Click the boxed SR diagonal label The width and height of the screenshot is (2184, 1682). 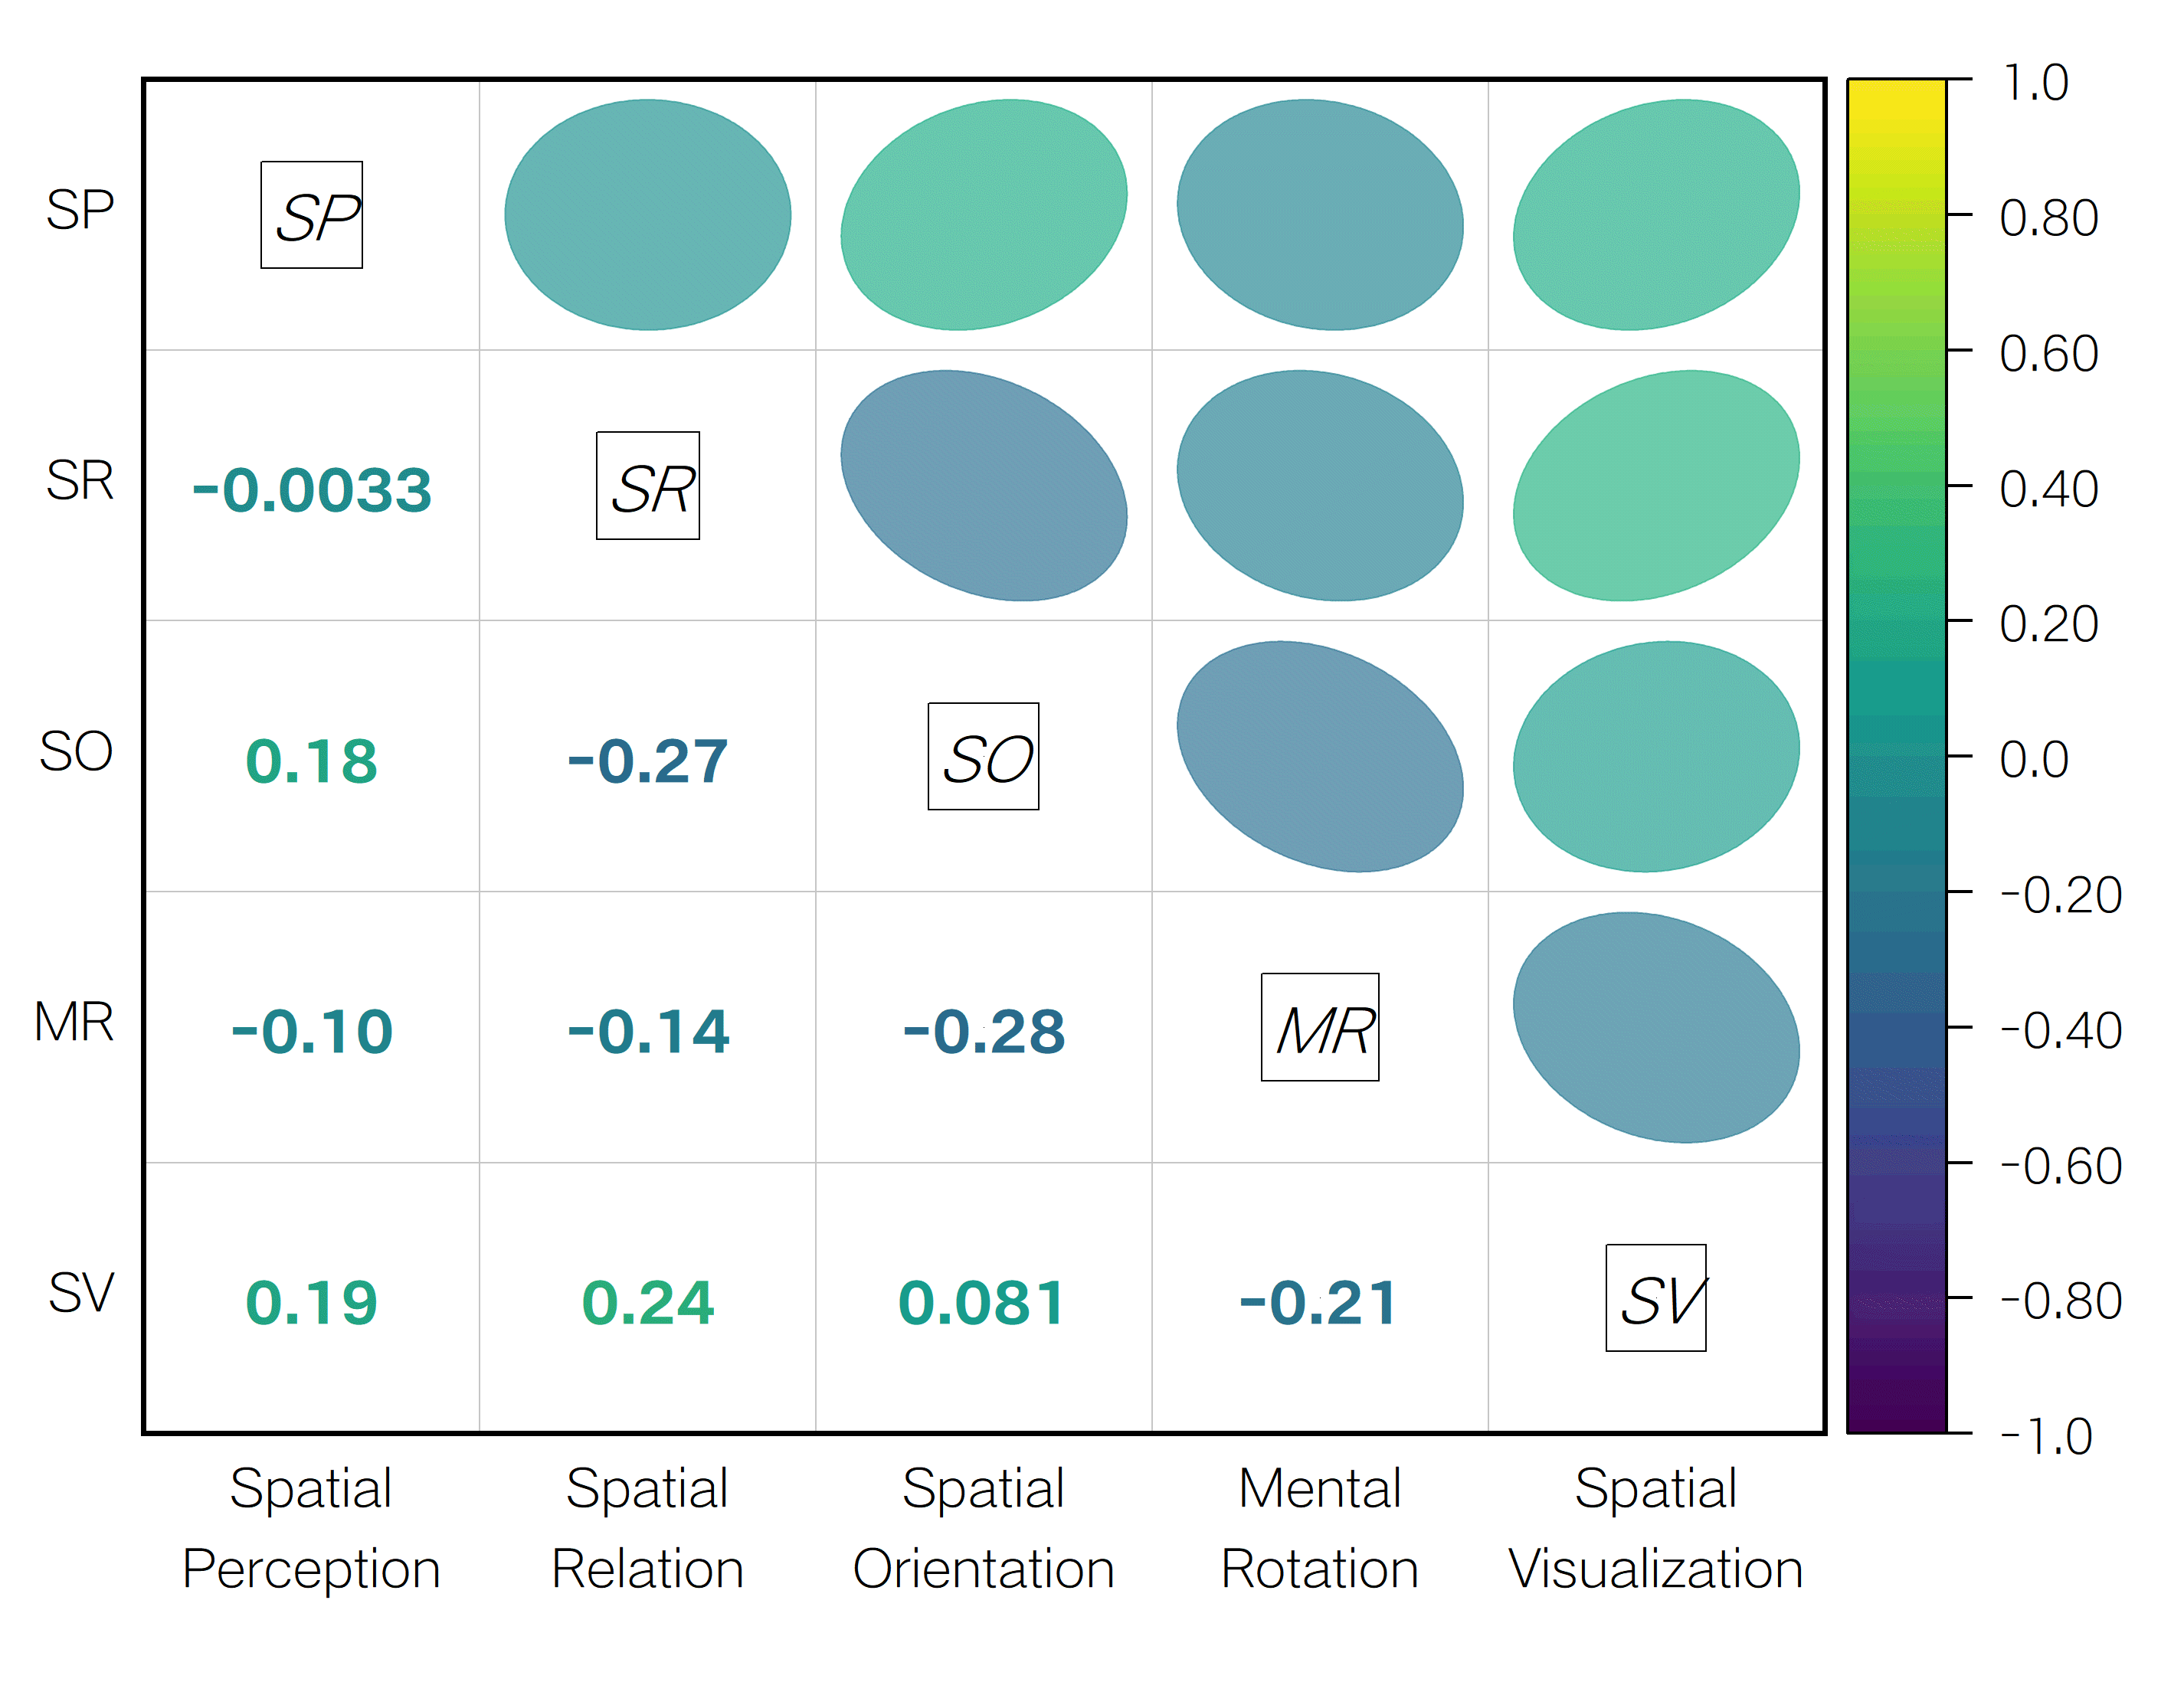tap(648, 486)
